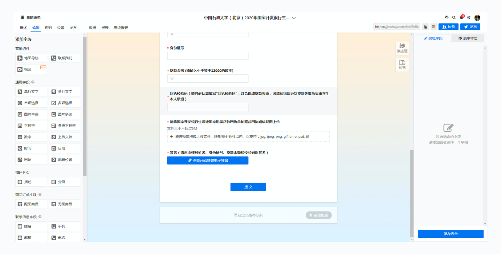Image resolution: width=501 pixels, height=254 pixels.
Task: Open the 预览 preview button
Action: 402,65
